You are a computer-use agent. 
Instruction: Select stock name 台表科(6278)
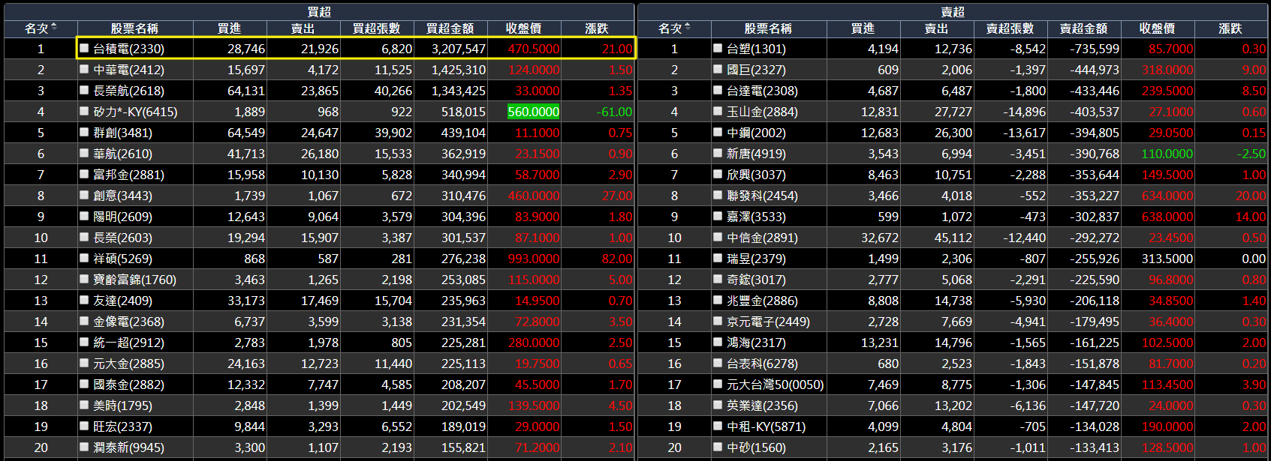click(x=762, y=364)
